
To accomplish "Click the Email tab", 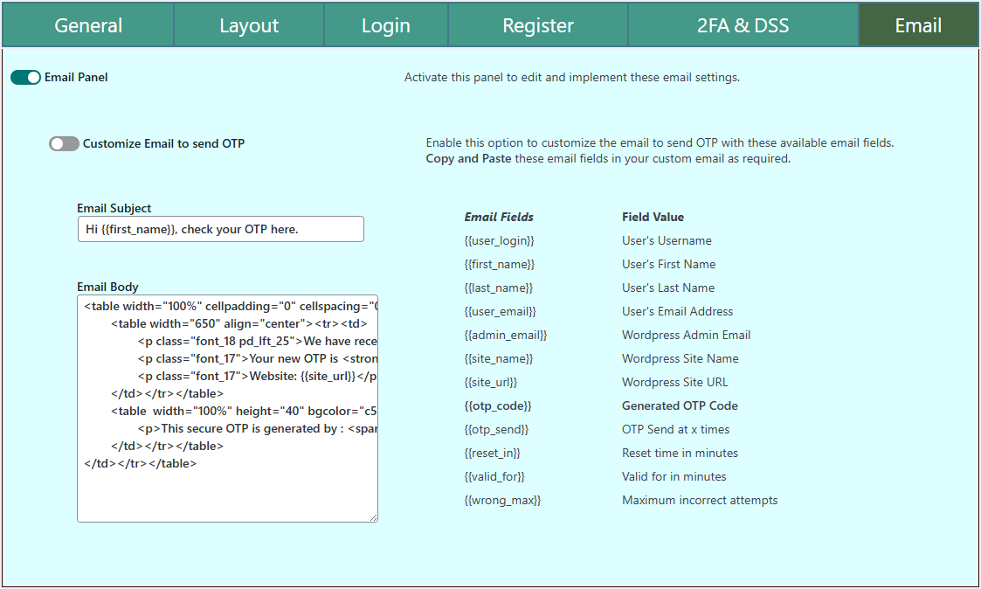I will pyautogui.click(x=918, y=25).
